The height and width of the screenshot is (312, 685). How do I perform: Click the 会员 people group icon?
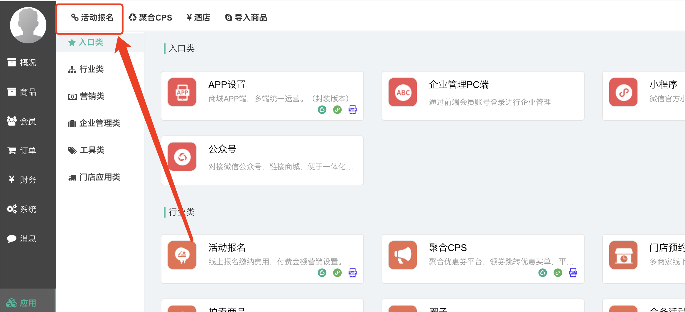click(x=12, y=121)
